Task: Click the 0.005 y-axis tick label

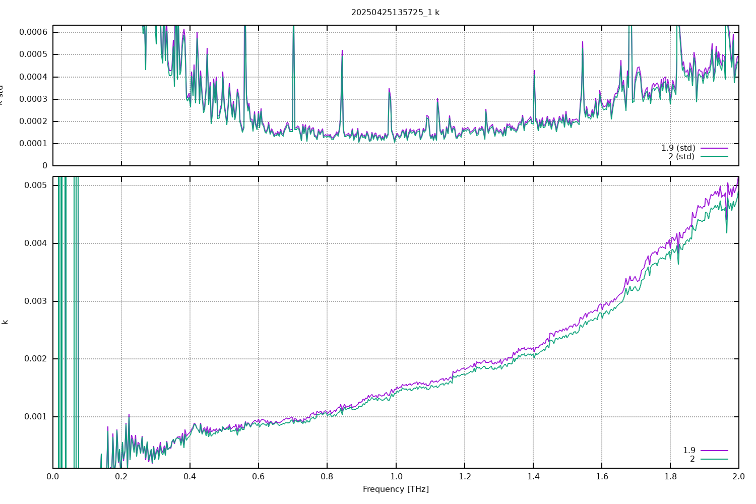Action: point(35,185)
